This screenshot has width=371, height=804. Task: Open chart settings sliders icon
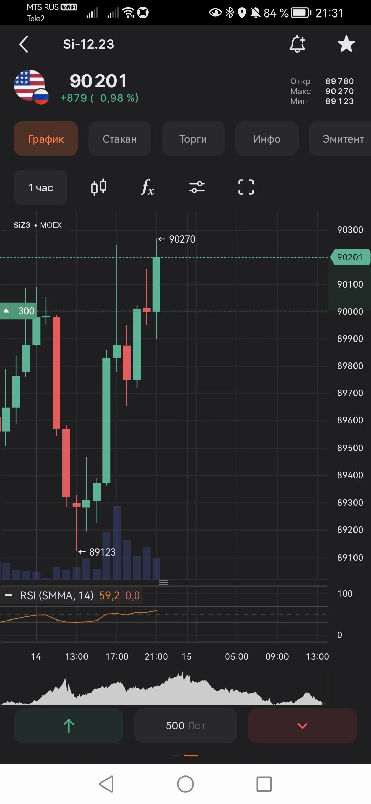[197, 187]
